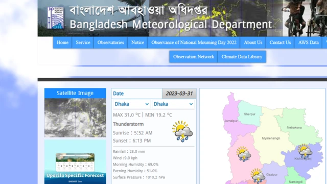This screenshot has width=327, height=184.
Task: Click the Wind 9.0 kph value
Action: tap(125, 158)
